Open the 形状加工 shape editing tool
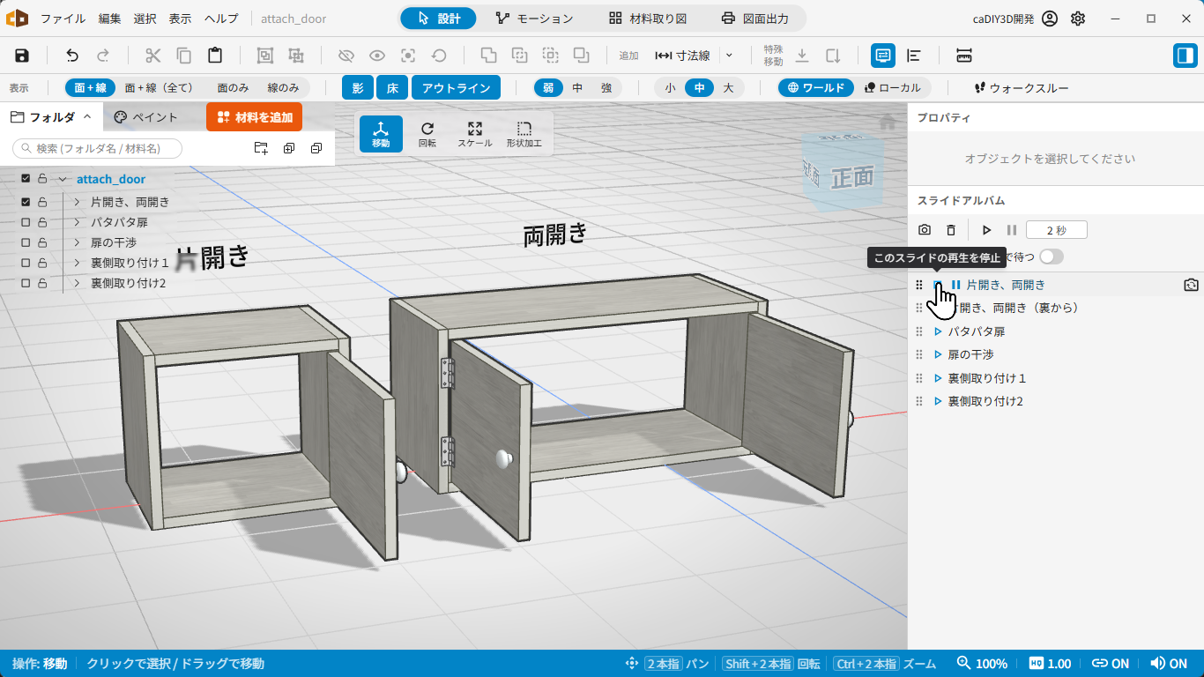The width and height of the screenshot is (1204, 677). coord(524,134)
